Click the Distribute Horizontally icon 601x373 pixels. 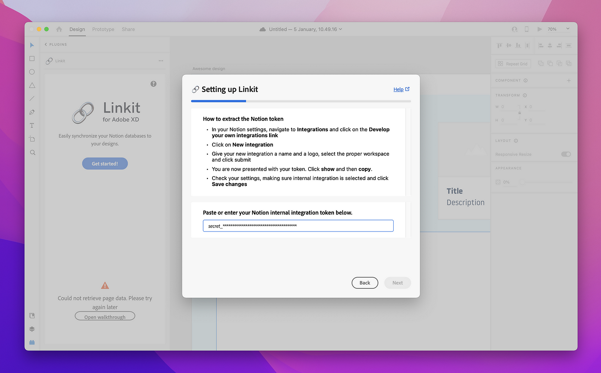(x=528, y=45)
